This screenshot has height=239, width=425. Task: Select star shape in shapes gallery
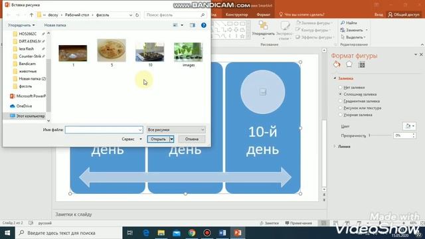(x=242, y=36)
